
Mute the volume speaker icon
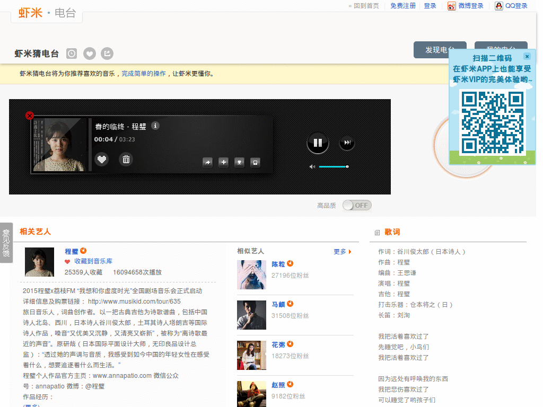click(312, 167)
